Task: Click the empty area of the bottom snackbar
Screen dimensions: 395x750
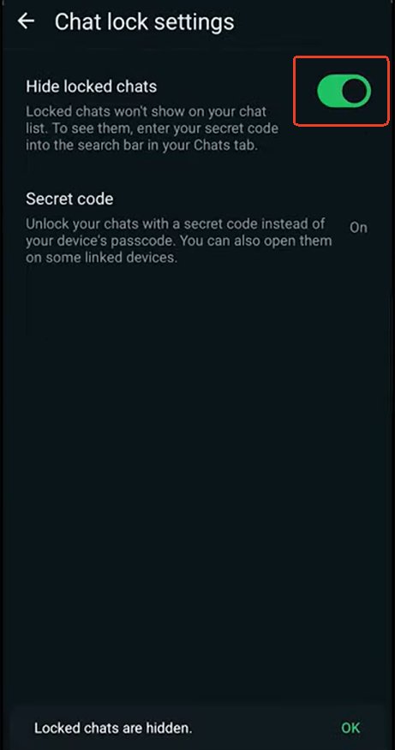Action: pos(266,728)
